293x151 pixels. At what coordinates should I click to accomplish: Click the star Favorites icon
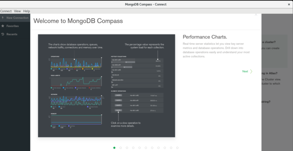click(3, 26)
